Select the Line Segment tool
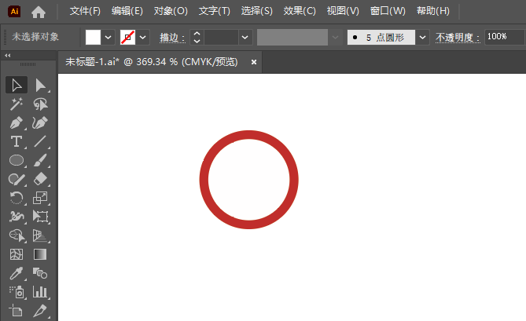The image size is (526, 321). 41,141
